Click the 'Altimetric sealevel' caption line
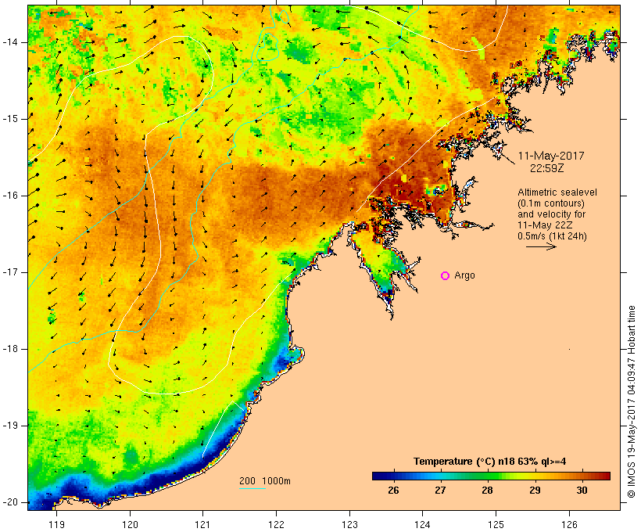This screenshot has width=641, height=532. (557, 192)
